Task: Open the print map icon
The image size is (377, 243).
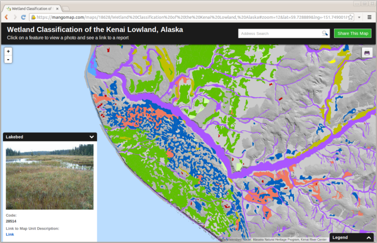Action: 367,53
